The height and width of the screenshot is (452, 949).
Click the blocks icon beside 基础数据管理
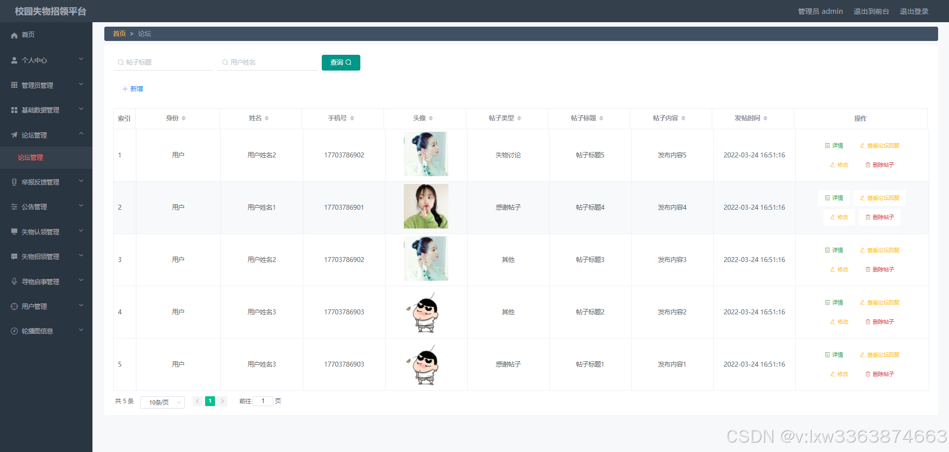pos(14,110)
